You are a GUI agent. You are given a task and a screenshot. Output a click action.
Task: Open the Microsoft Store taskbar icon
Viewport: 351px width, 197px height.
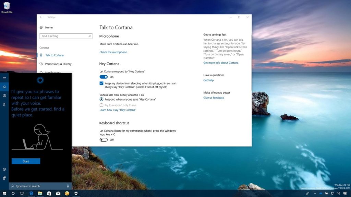[49, 193]
